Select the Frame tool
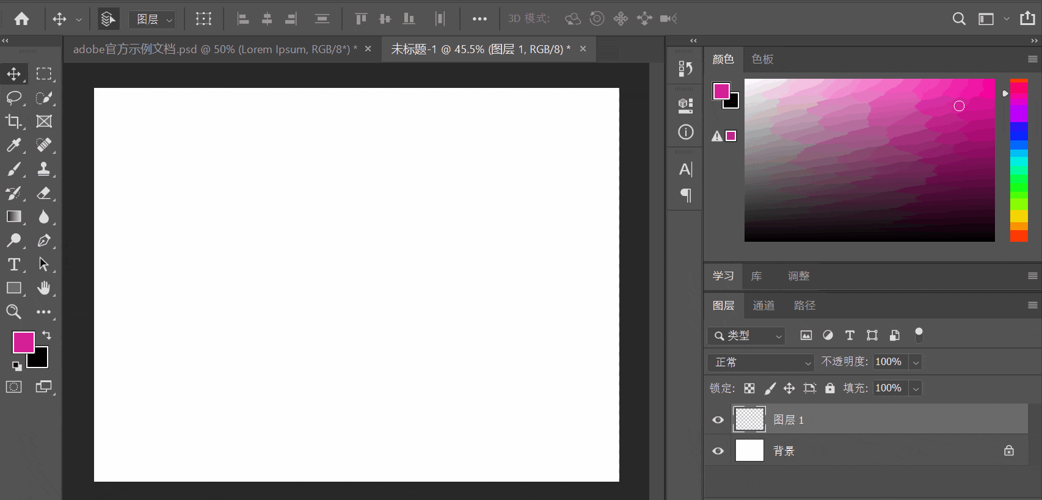 click(44, 121)
